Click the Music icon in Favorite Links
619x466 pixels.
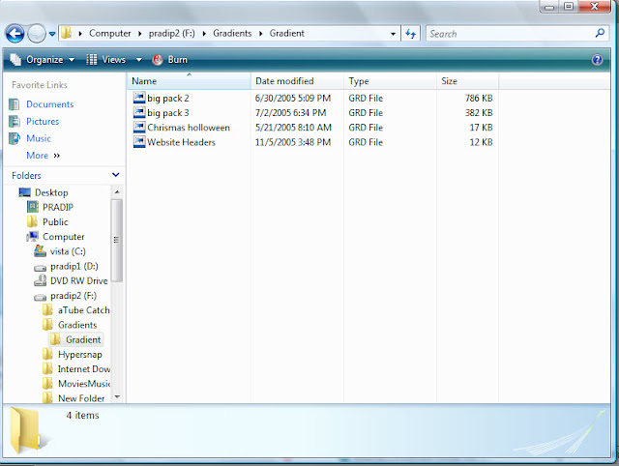(15, 138)
